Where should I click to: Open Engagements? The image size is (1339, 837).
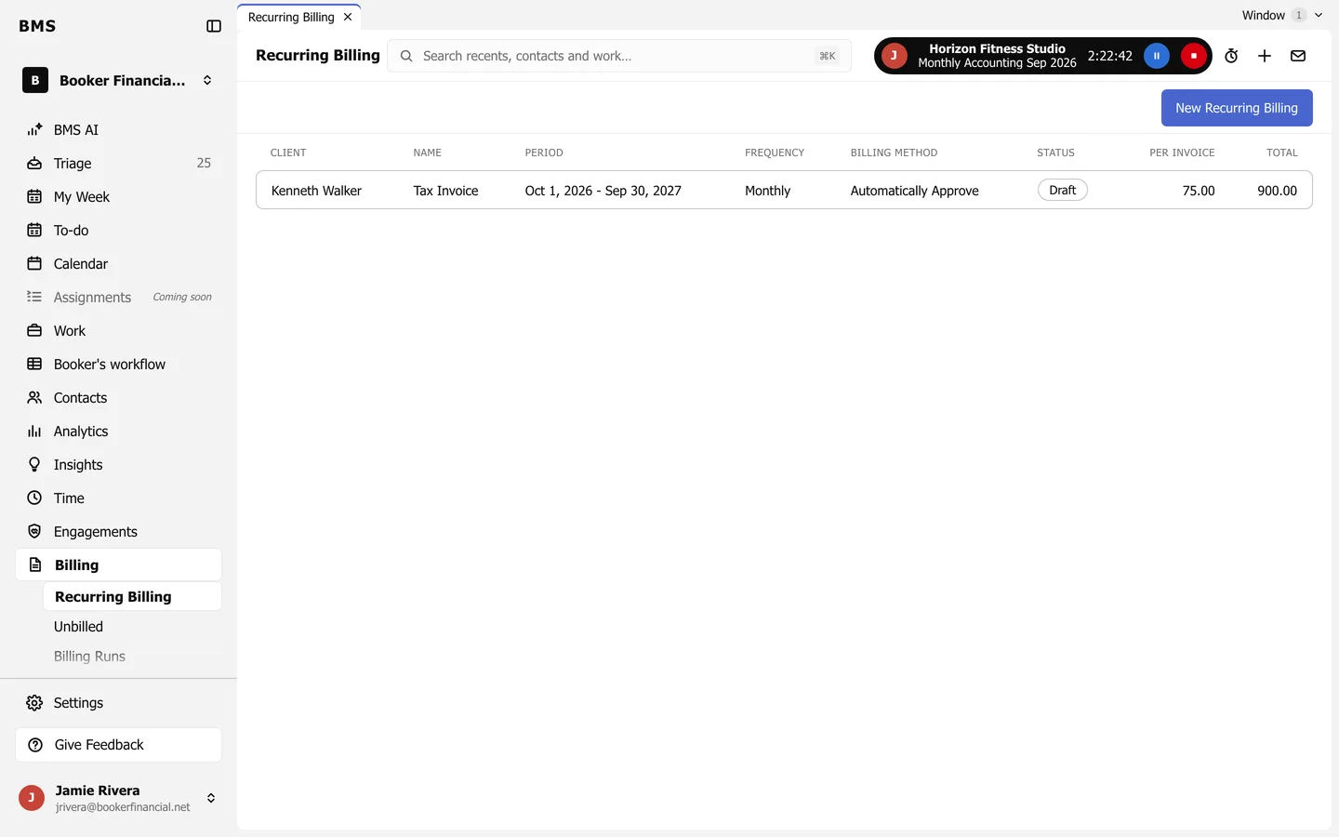118,531
